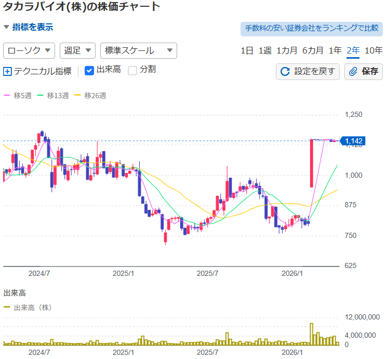The image size is (387, 359).
Task: Open the 標準スケール scale dropdown
Action: click(x=138, y=50)
